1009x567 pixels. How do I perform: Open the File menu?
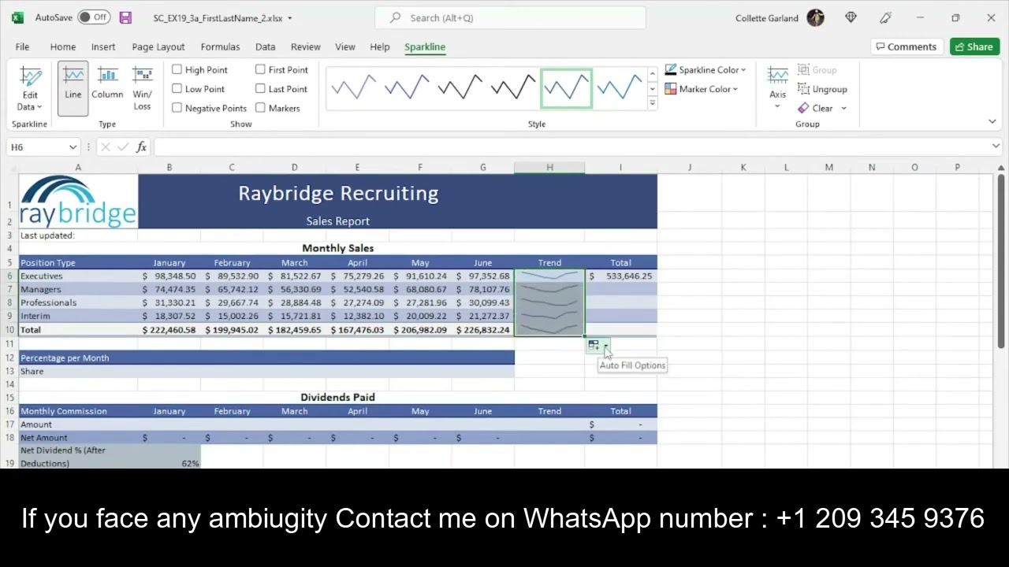coord(22,46)
